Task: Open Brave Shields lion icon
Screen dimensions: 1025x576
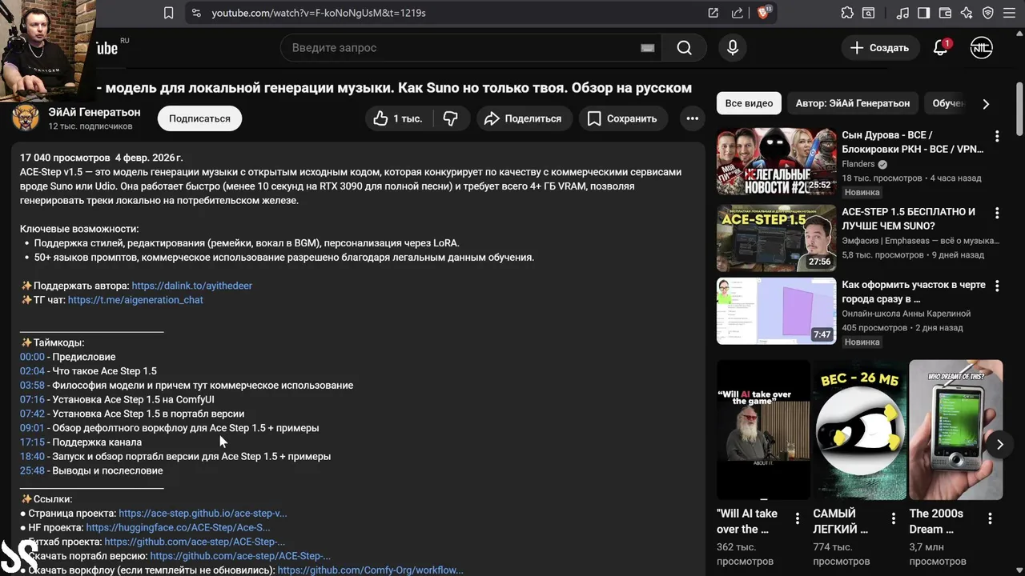Action: tap(763, 13)
